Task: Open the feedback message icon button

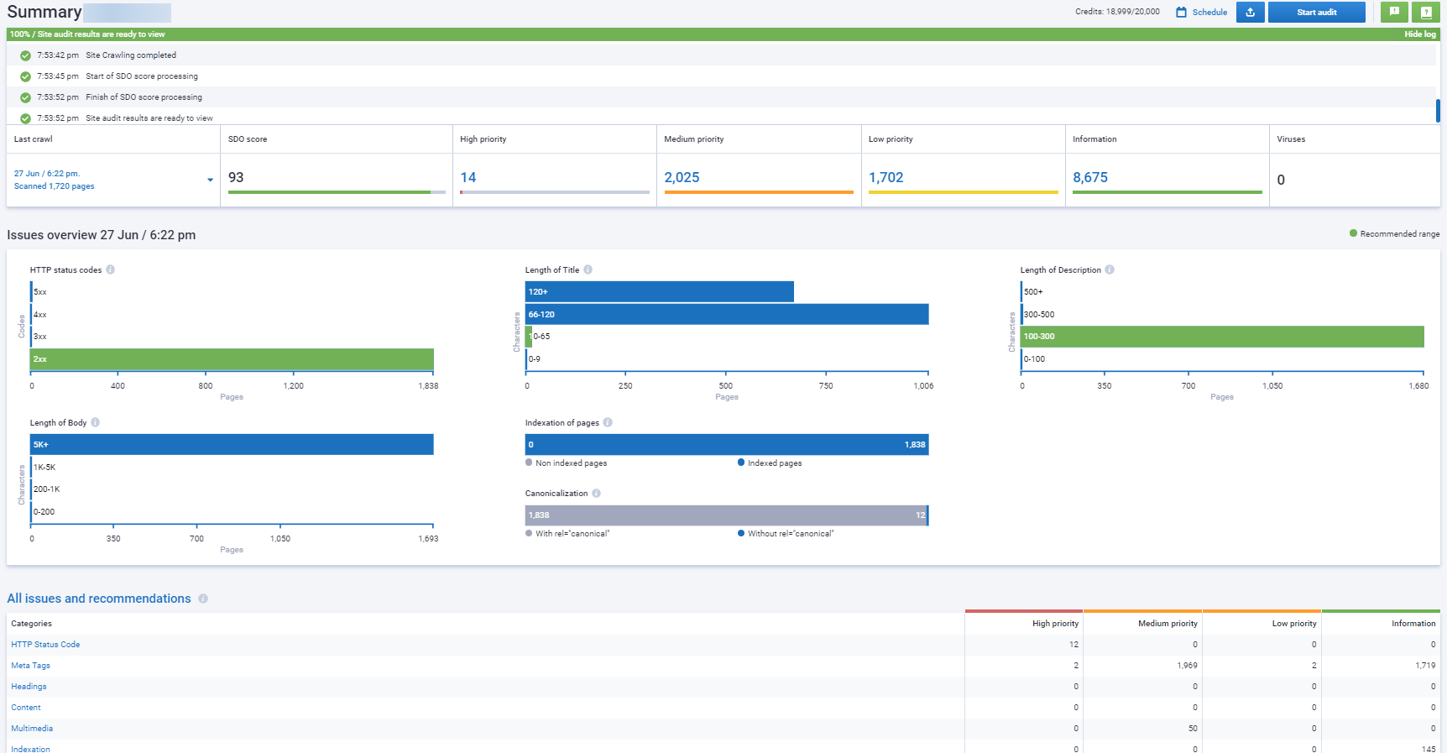Action: click(x=1394, y=12)
